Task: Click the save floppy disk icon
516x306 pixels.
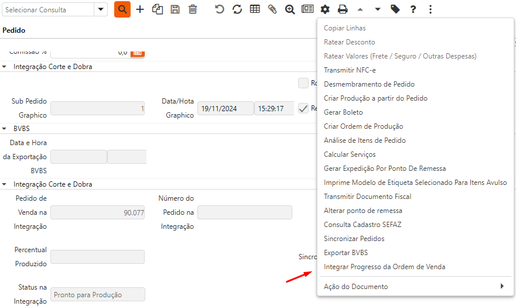Action: pyautogui.click(x=175, y=9)
